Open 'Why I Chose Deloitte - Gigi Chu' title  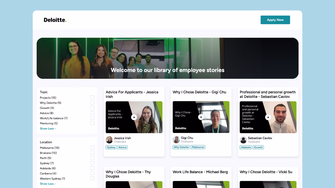coord(199,92)
